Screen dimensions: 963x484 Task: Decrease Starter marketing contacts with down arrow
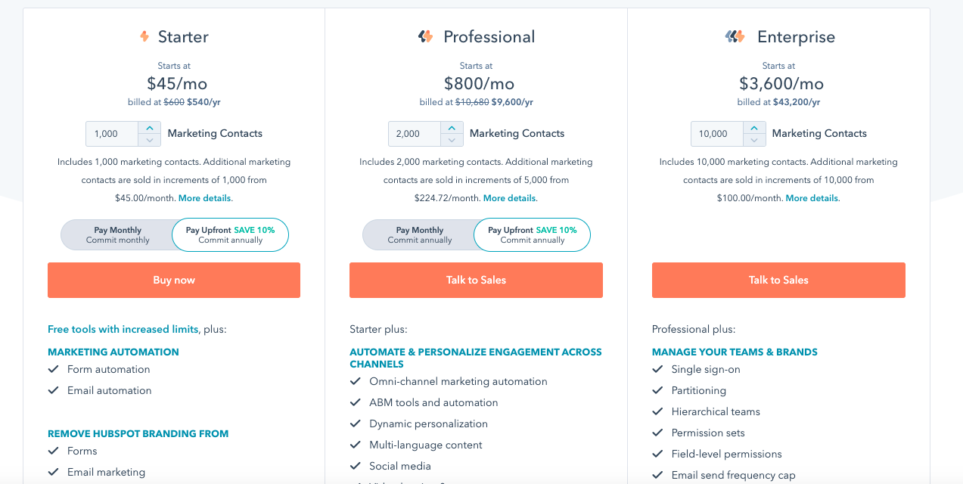pyautogui.click(x=150, y=140)
